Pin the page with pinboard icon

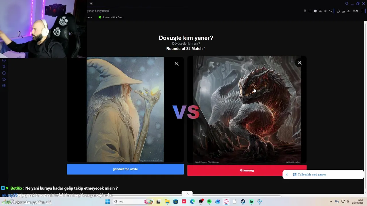pyautogui.click(x=305, y=11)
